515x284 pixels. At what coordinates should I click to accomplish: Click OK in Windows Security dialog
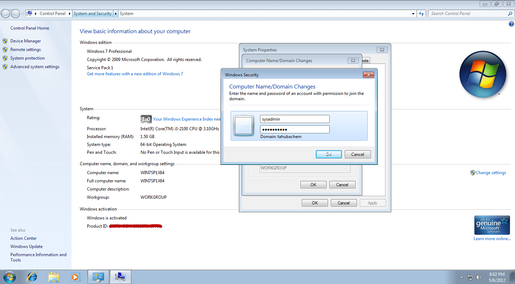tap(329, 154)
